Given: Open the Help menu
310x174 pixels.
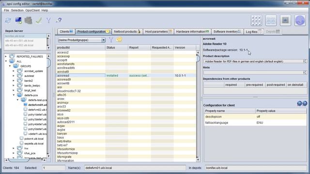Looking at the screenshot, I should tap(45, 10).
